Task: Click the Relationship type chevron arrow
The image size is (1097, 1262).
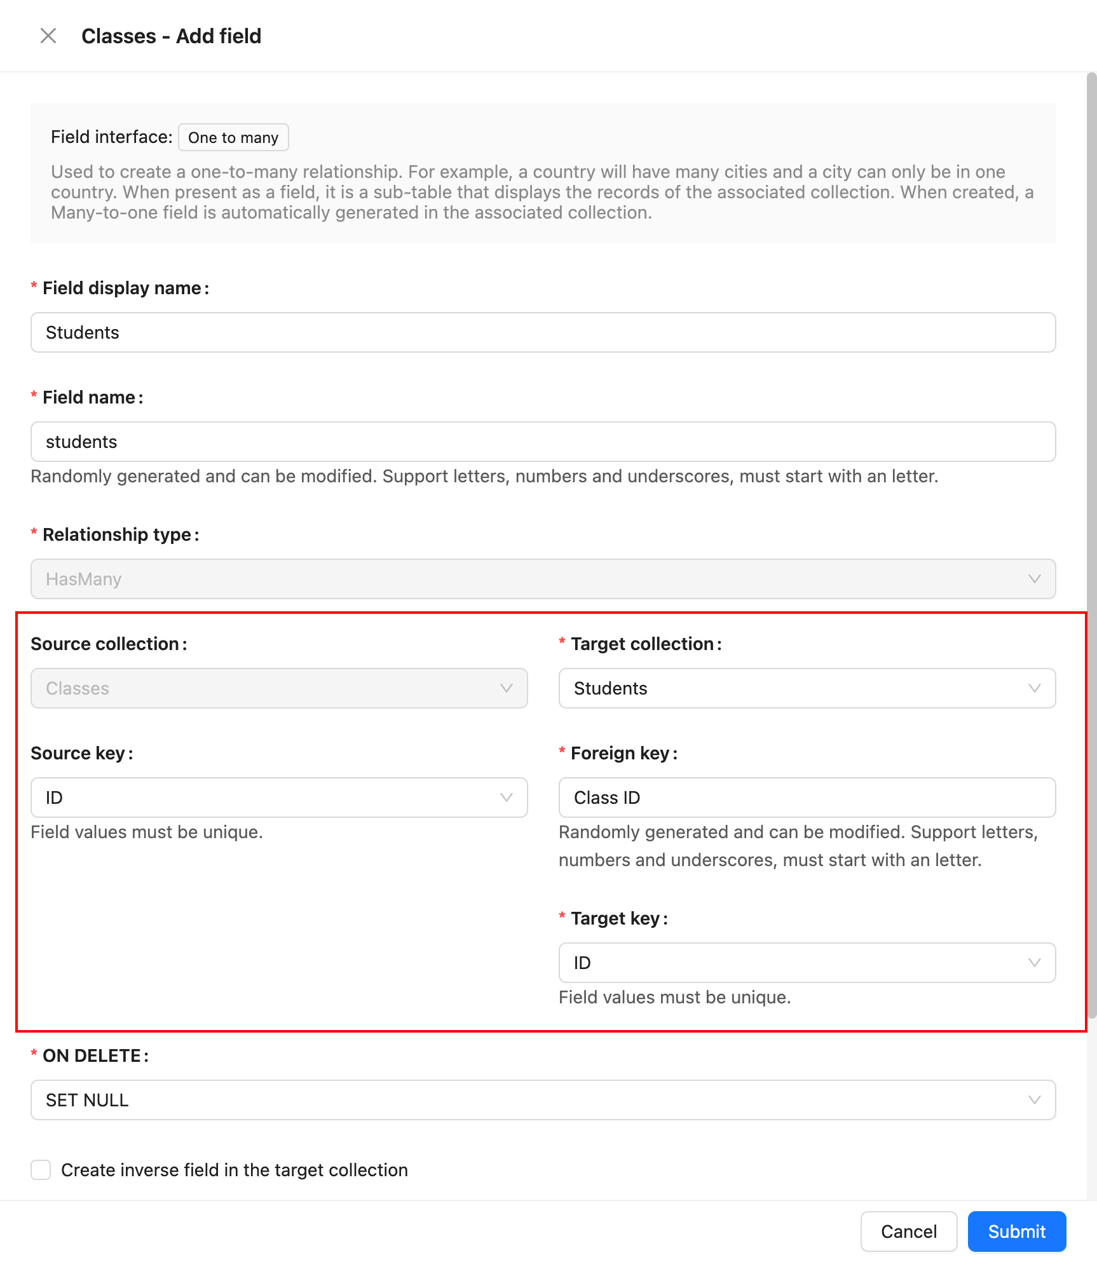Action: (1034, 579)
